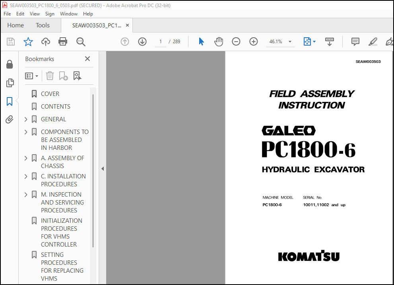Viewport: 394px width, 285px height.
Task: Open INITIALIZATION PROCEDURES FOR VHMS CONTROLLER
Action: [x=62, y=232]
